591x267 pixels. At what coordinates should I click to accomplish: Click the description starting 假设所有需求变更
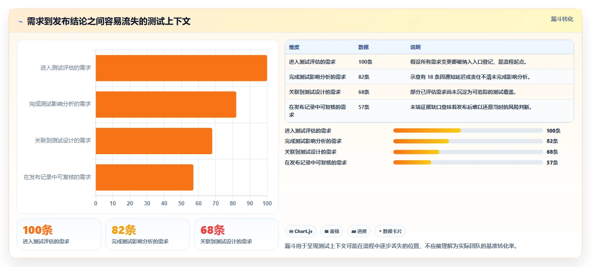(x=469, y=62)
